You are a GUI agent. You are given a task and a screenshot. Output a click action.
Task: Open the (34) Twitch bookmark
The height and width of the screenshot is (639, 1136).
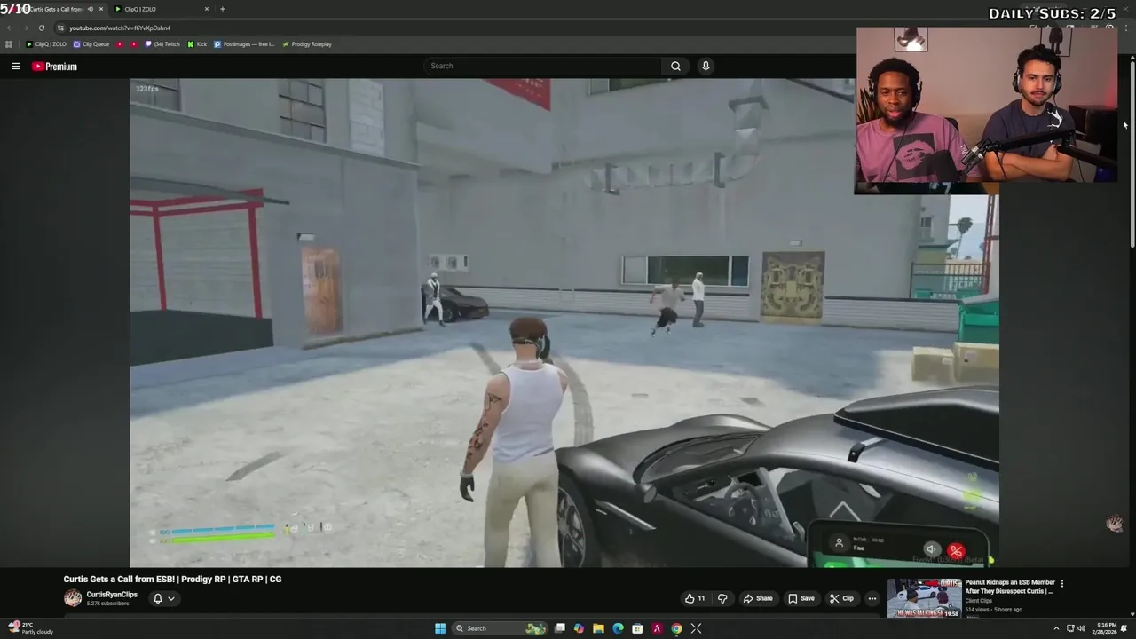coord(162,44)
